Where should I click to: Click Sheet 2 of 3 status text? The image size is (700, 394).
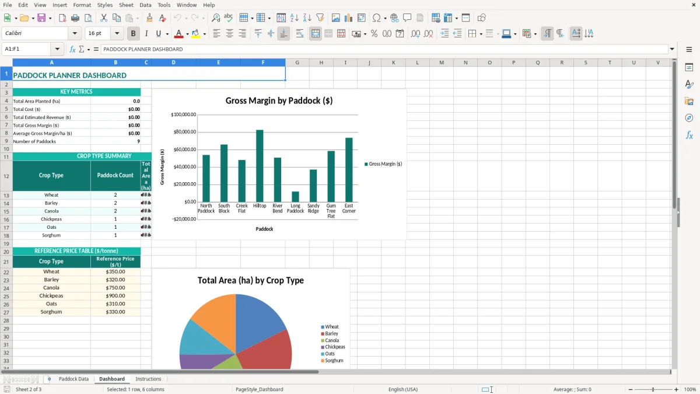click(x=29, y=389)
